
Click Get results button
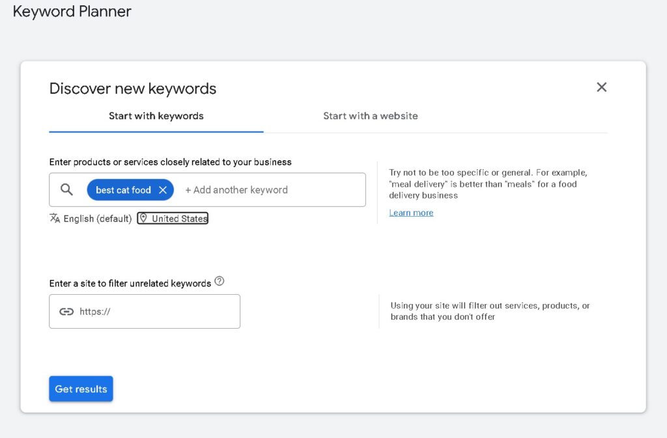[81, 389]
